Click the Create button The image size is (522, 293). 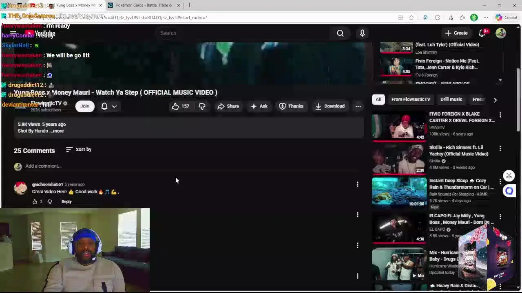pyautogui.click(x=456, y=33)
